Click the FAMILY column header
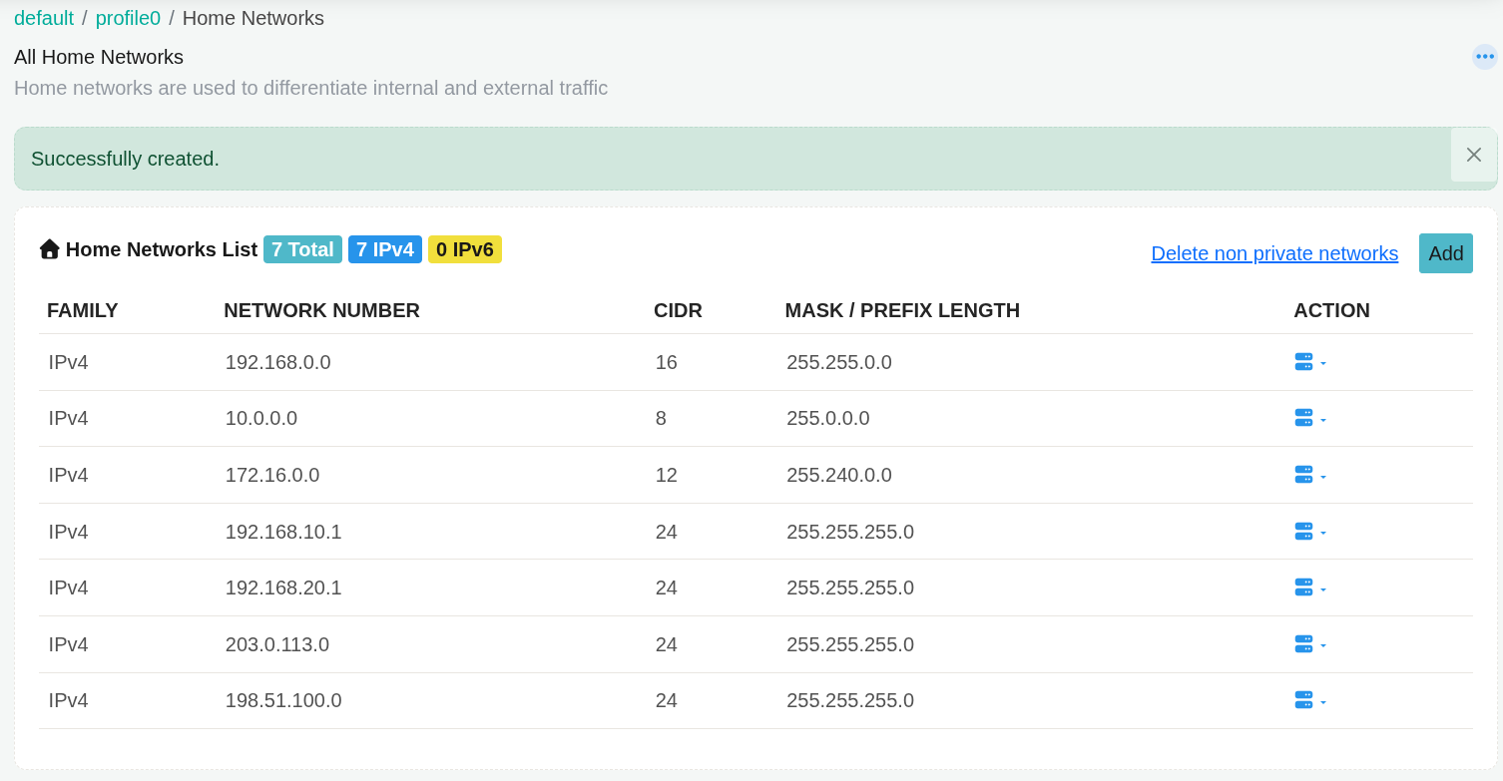This screenshot has width=1503, height=781. pos(83,310)
